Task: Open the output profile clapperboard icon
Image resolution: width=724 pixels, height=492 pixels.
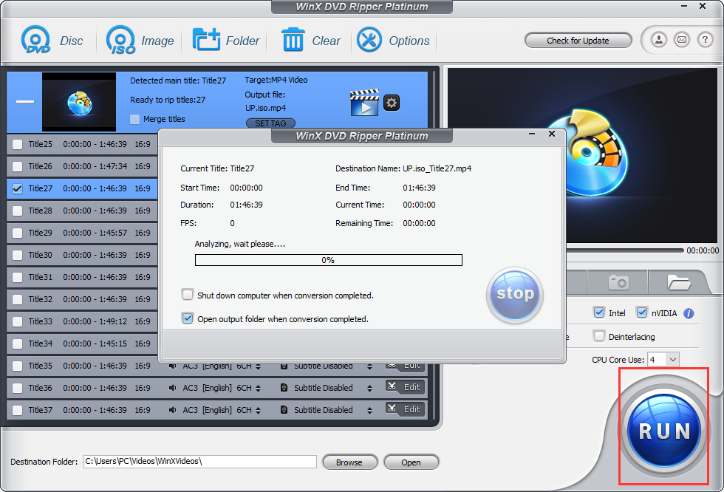Action: click(364, 103)
